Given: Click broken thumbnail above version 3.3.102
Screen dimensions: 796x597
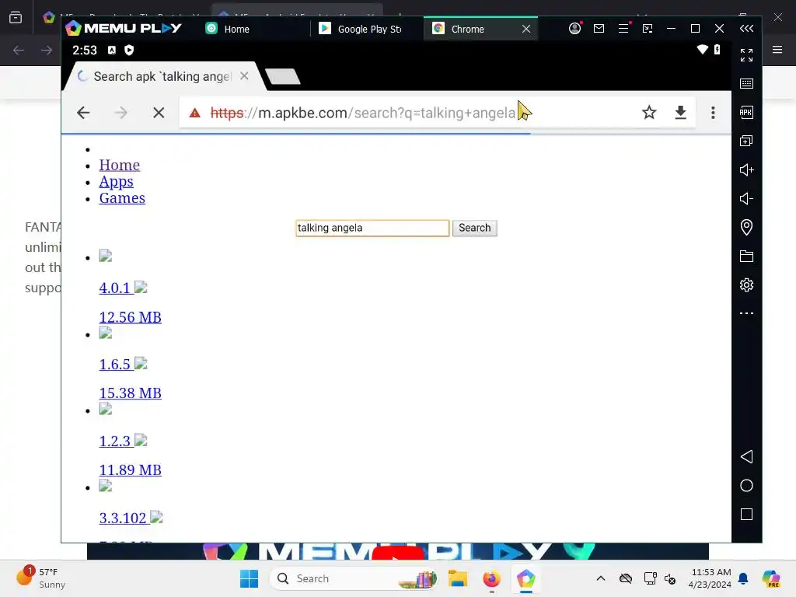Looking at the screenshot, I should pyautogui.click(x=105, y=487).
